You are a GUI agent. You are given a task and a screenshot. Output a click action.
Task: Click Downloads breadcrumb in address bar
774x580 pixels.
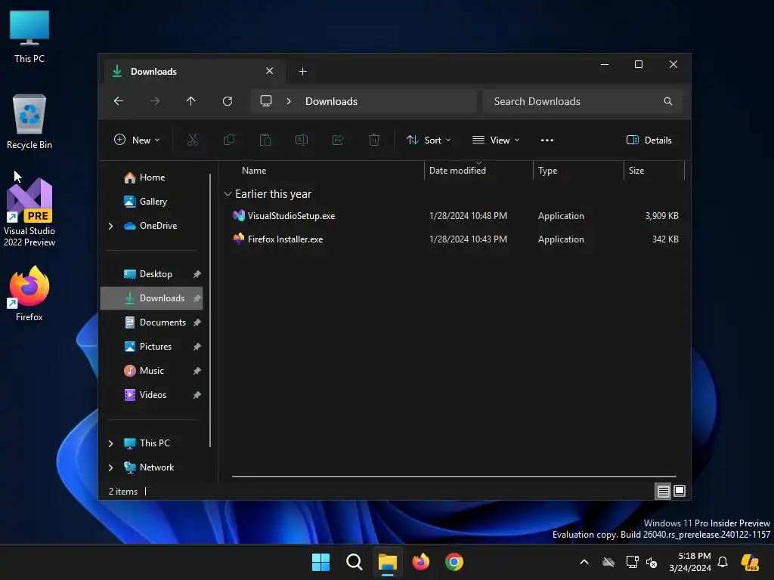331,101
